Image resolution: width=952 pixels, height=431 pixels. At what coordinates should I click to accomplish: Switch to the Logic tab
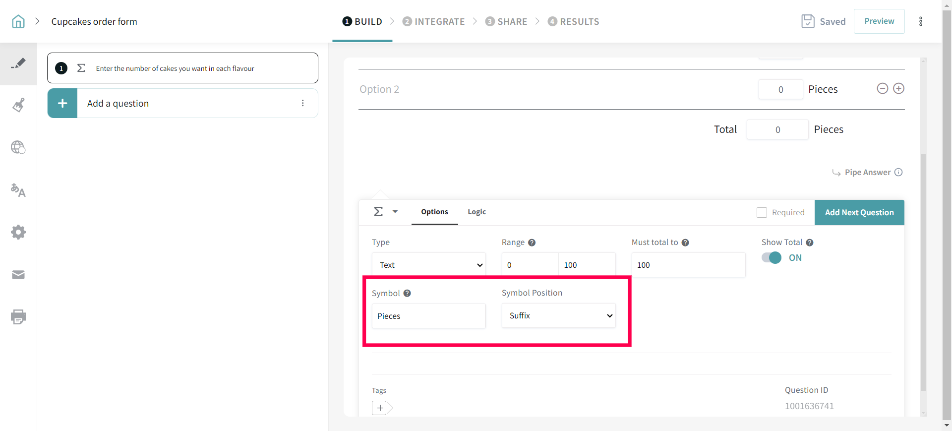476,212
